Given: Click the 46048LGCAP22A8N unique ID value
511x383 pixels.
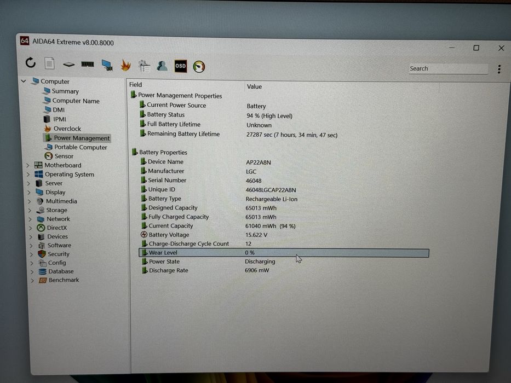Looking at the screenshot, I should [x=271, y=190].
